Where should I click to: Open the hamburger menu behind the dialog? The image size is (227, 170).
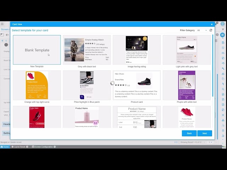coord(2,24)
